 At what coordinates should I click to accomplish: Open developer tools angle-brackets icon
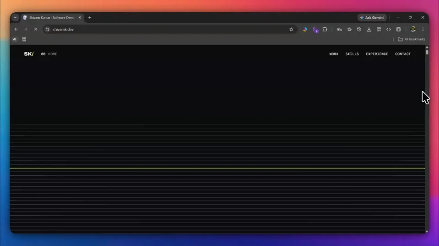(389, 29)
